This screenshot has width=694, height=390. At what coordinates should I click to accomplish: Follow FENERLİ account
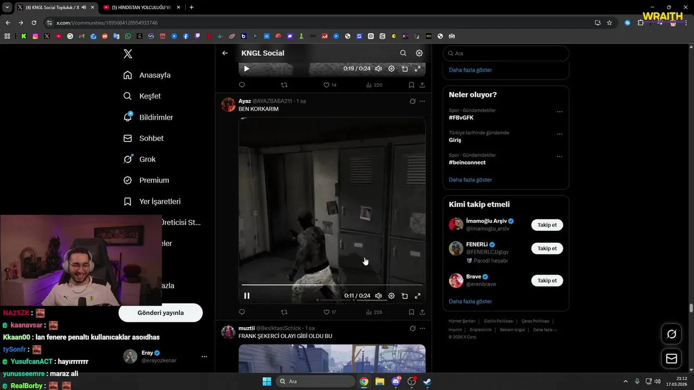point(547,249)
